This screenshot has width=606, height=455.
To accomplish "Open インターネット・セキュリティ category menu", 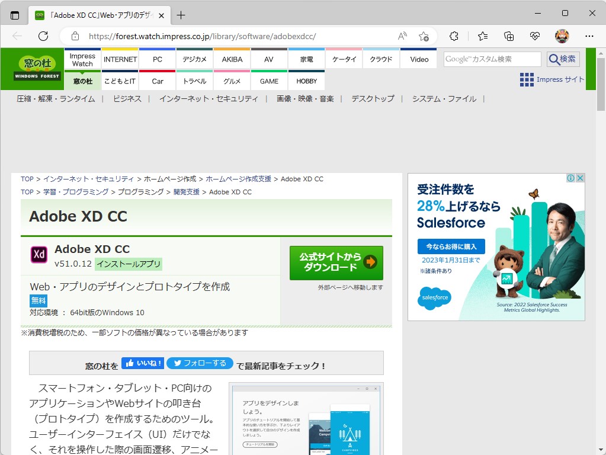I will coord(209,99).
